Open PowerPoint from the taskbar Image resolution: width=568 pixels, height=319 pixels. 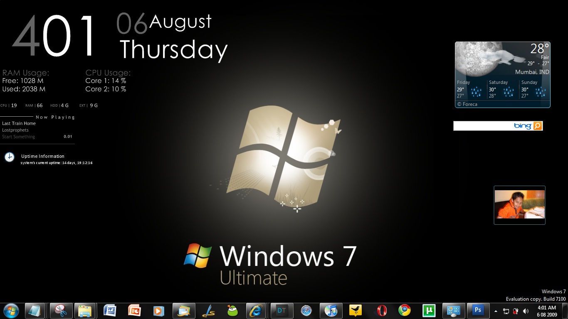pos(134,311)
